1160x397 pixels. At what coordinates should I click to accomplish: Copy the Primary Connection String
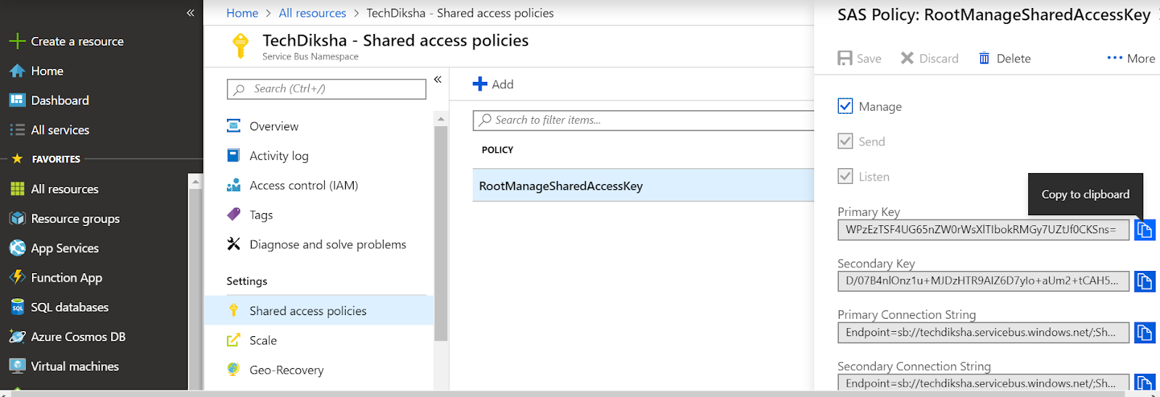pos(1145,333)
